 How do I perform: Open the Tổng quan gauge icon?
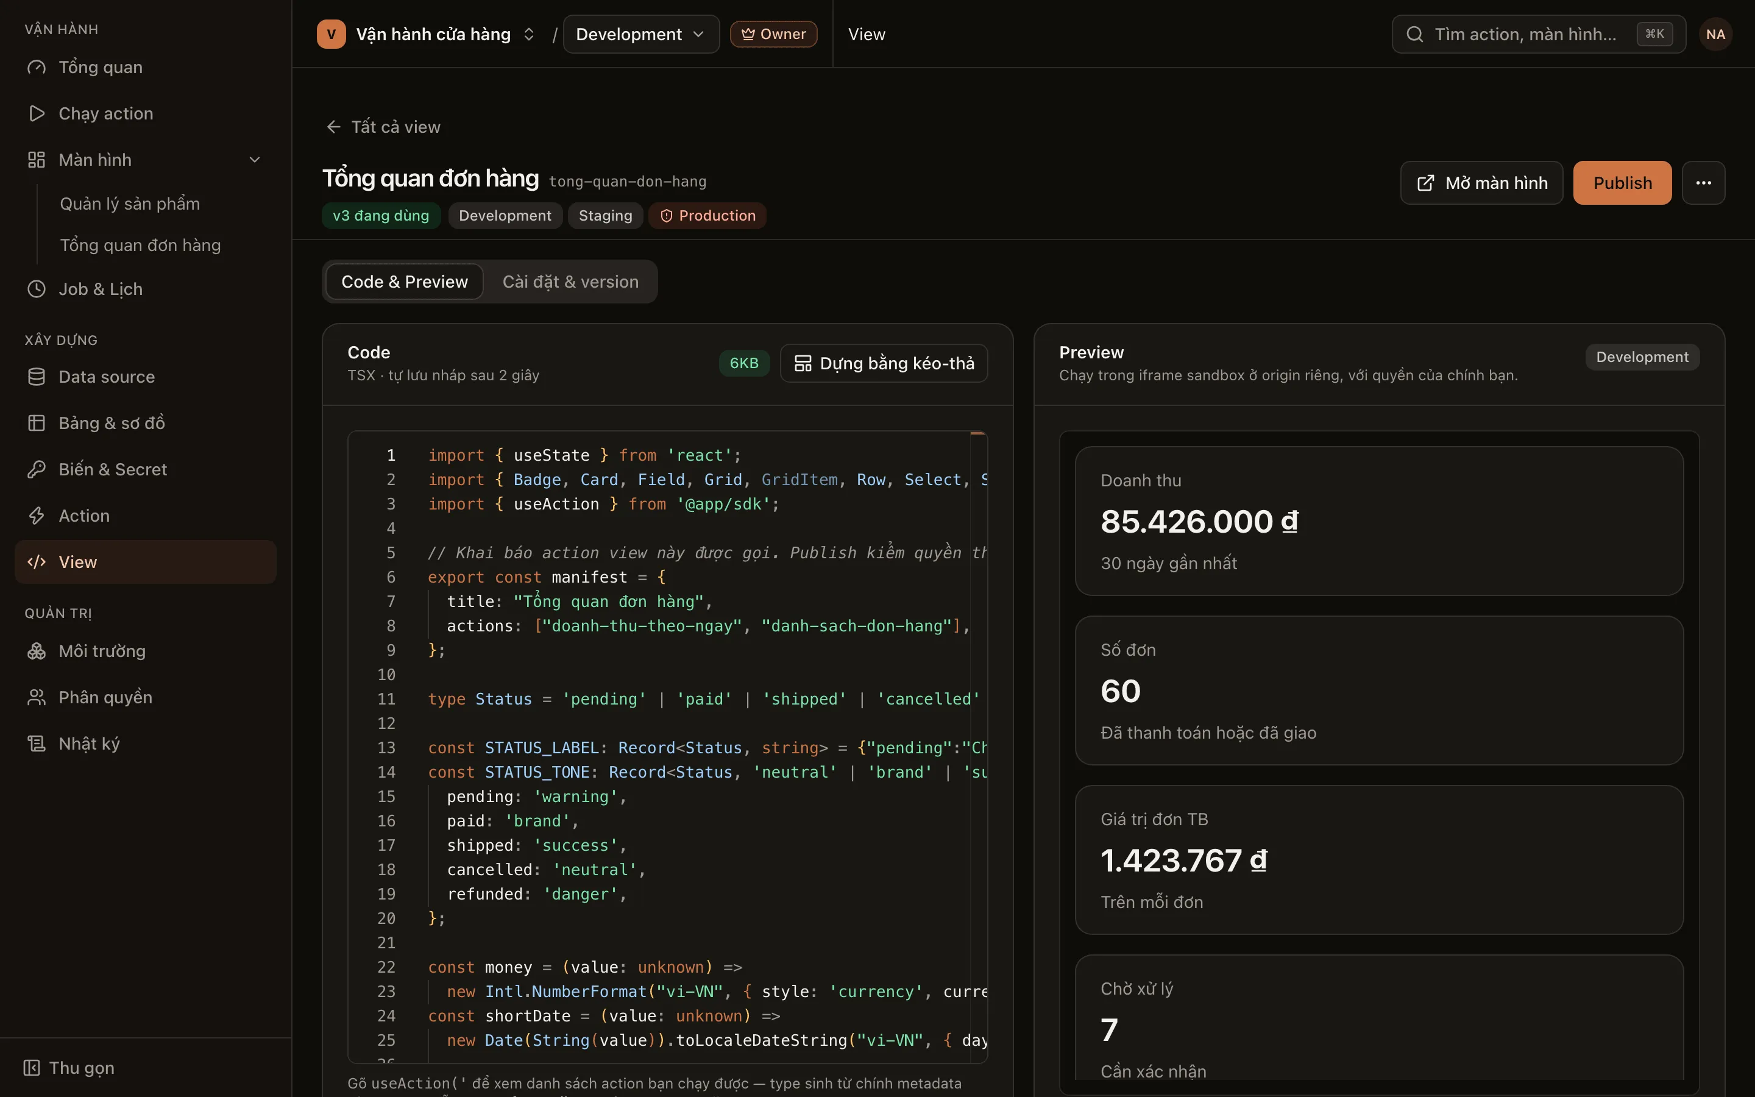[37, 68]
